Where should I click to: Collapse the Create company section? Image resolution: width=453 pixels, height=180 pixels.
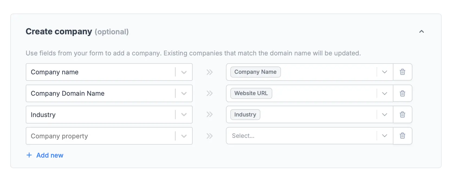(422, 32)
